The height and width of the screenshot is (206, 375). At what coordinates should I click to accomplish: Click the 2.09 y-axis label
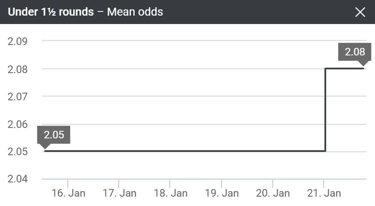coord(17,41)
